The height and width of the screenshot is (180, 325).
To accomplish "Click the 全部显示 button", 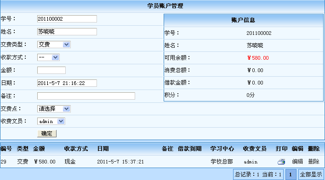I will [x=311, y=174].
